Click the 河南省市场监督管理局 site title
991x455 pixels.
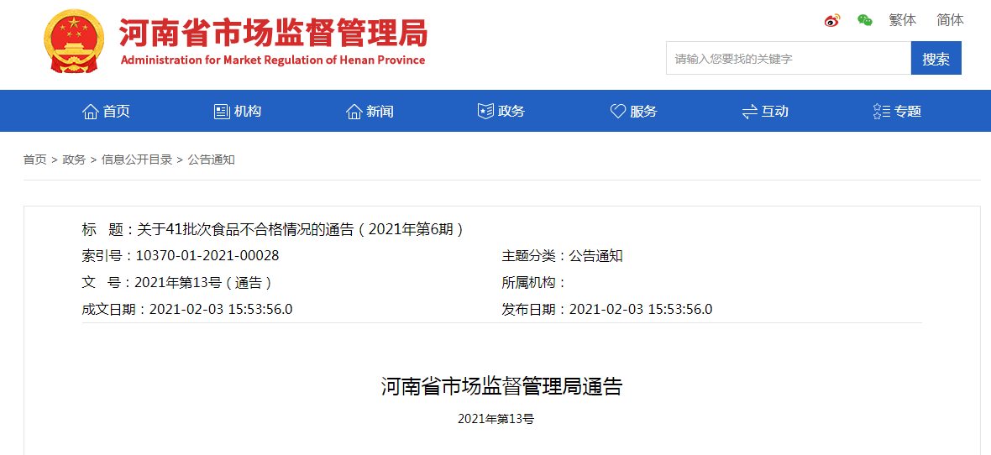(274, 33)
